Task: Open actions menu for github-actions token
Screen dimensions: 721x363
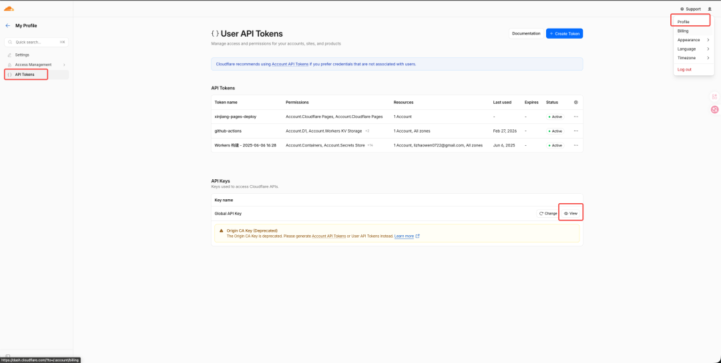Action: pyautogui.click(x=575, y=131)
